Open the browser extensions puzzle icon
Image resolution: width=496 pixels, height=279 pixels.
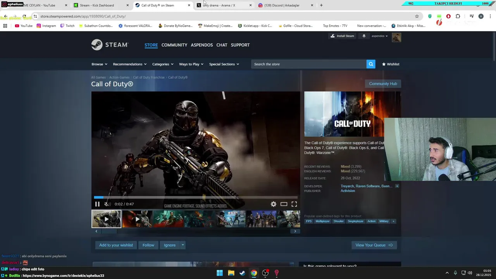pos(458,16)
